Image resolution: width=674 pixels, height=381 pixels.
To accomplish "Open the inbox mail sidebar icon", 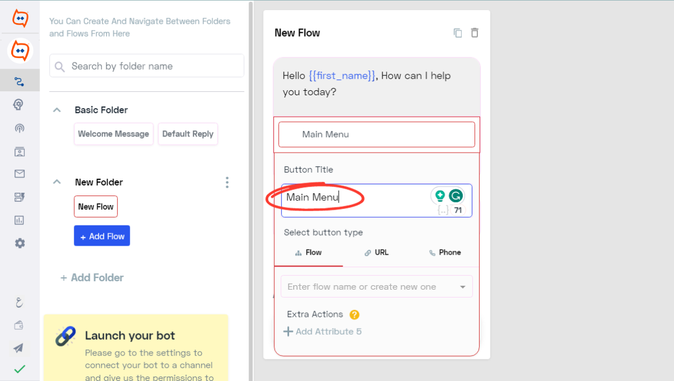I will pyautogui.click(x=19, y=174).
